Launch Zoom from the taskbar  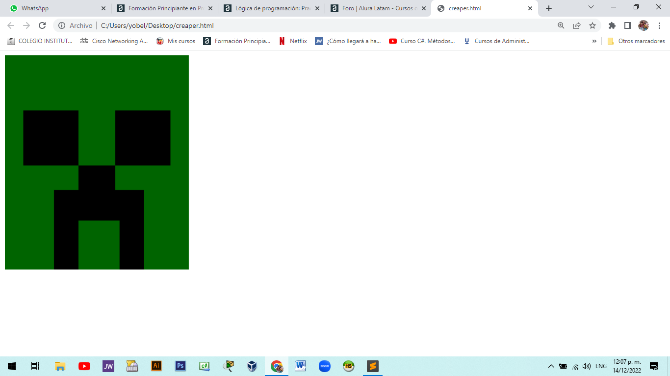tap(325, 366)
